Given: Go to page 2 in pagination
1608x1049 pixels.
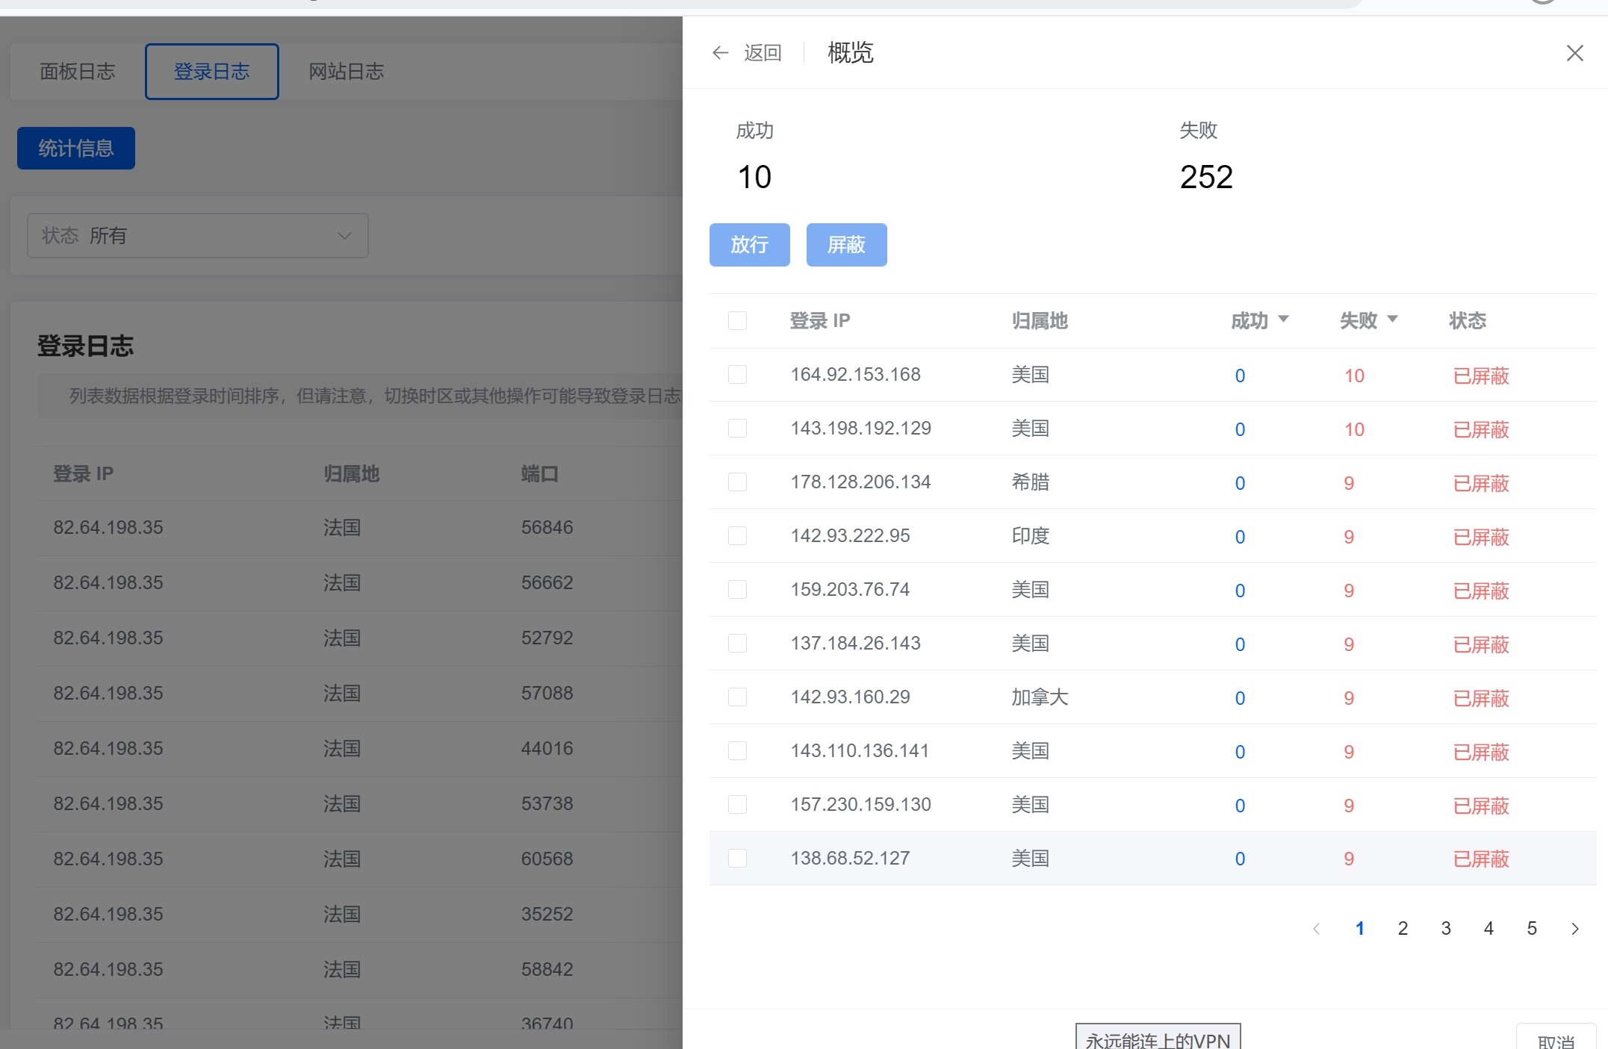Looking at the screenshot, I should pos(1403,929).
